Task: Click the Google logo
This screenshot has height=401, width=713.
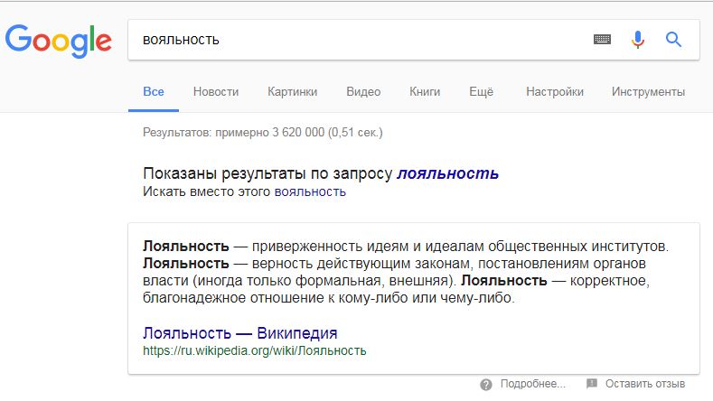Action: tap(58, 41)
